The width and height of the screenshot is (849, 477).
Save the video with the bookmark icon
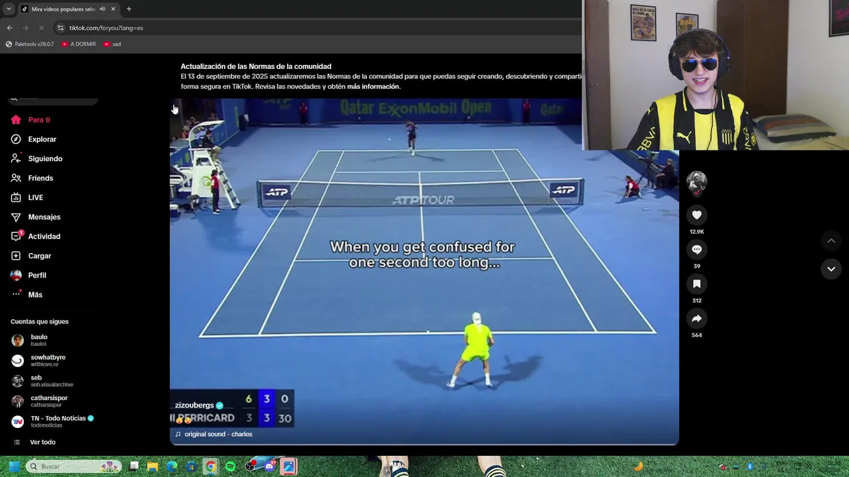pos(696,284)
